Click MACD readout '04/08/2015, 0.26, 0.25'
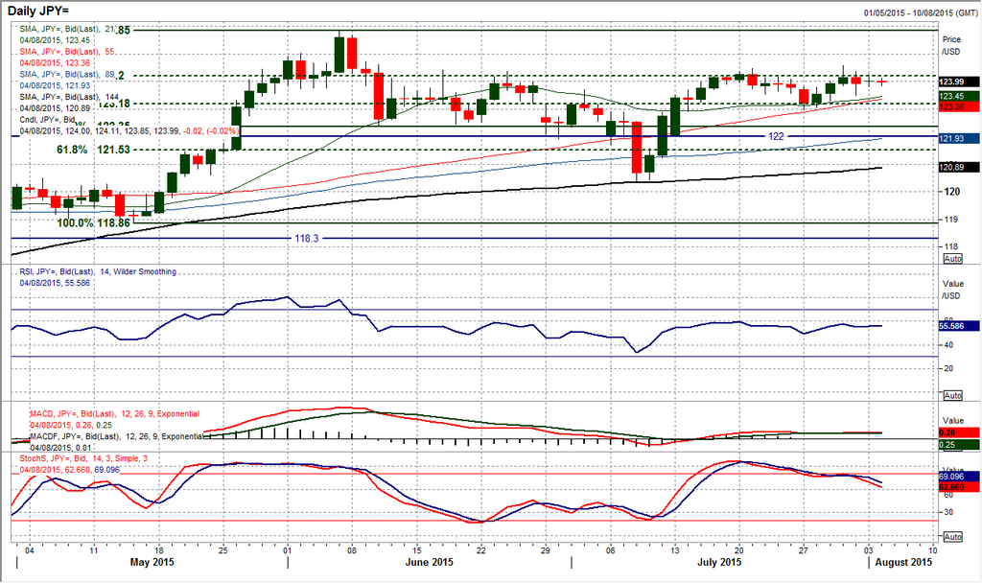Screen dimensions: 982x583 click(71, 425)
